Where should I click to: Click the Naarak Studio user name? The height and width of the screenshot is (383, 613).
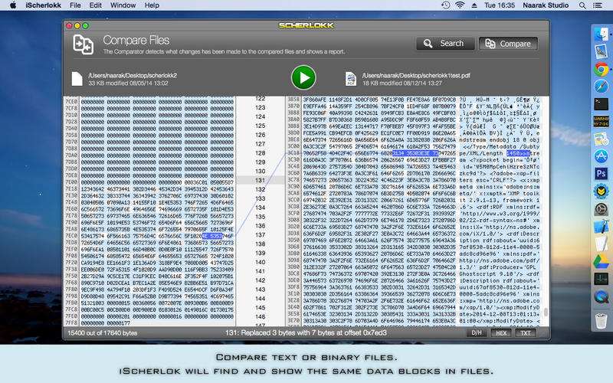pos(546,5)
